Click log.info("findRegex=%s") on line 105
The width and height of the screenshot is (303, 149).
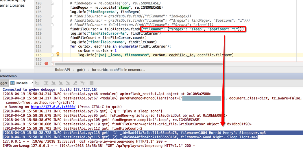(106, 12)
